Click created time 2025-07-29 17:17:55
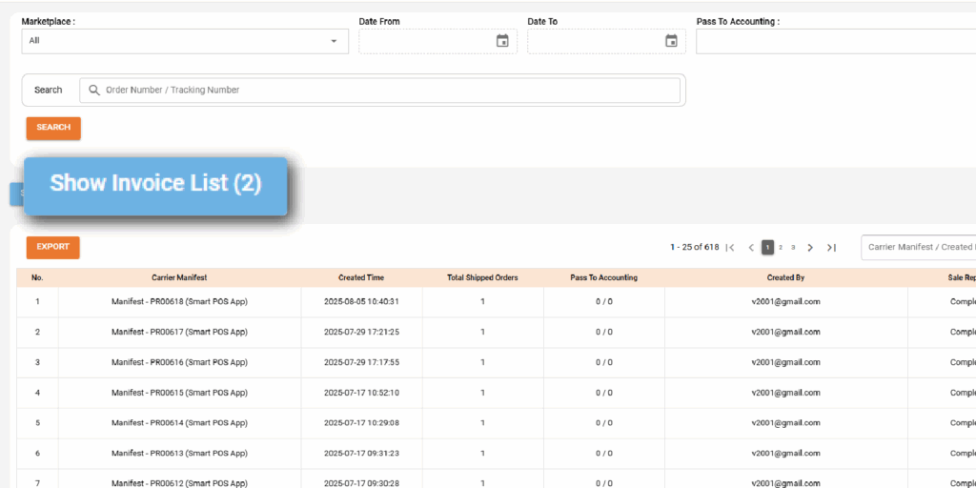This screenshot has height=488, width=976. (x=361, y=362)
